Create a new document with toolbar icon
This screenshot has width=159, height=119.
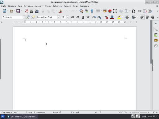(4, 11)
